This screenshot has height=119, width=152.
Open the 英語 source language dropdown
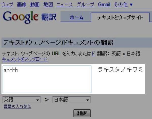click(22, 100)
